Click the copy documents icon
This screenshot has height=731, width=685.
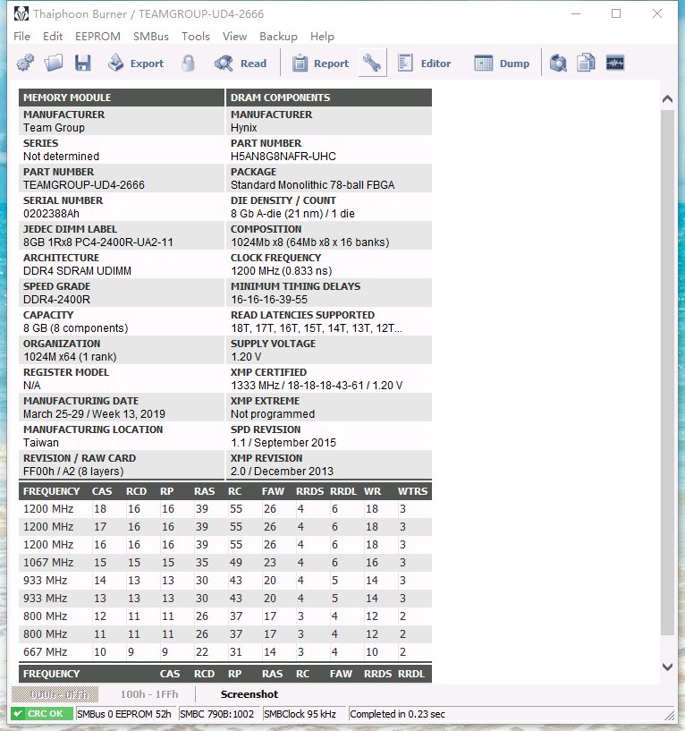tap(586, 64)
